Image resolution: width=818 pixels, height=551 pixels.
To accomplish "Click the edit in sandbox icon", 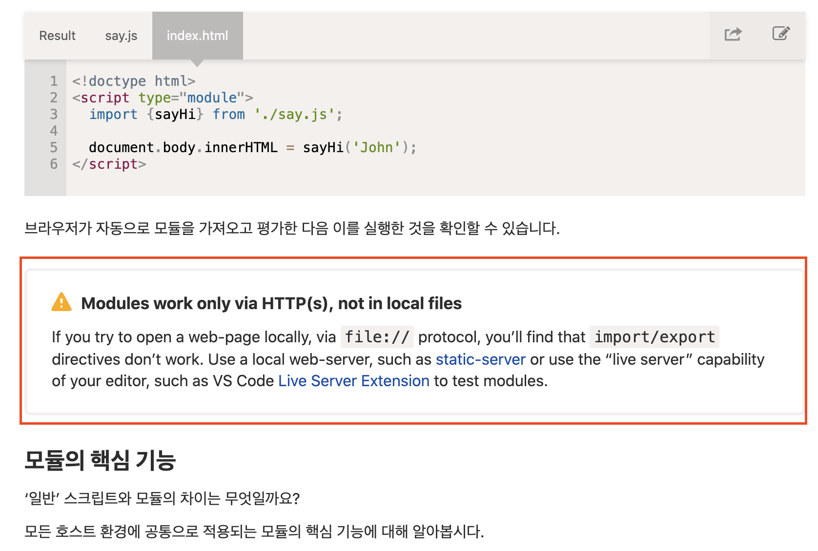I will click(x=781, y=34).
